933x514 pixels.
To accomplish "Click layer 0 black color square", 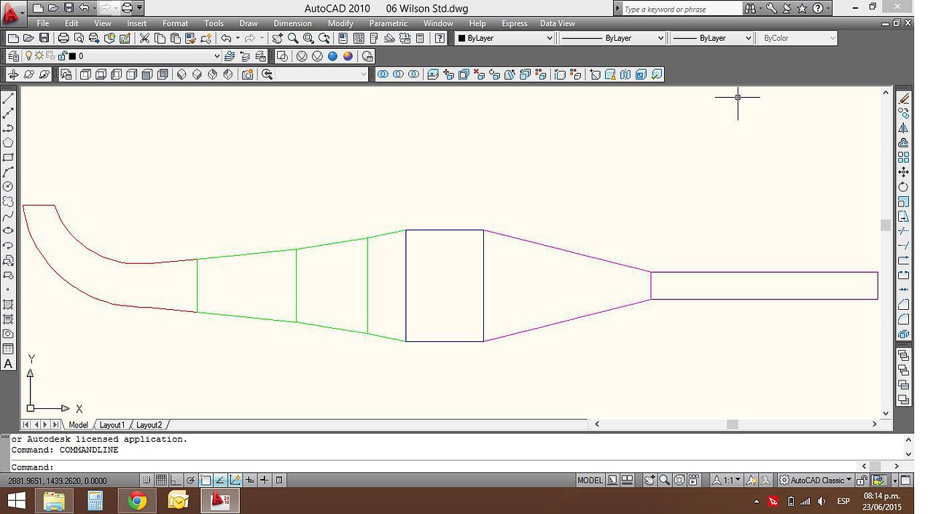I will [x=73, y=56].
